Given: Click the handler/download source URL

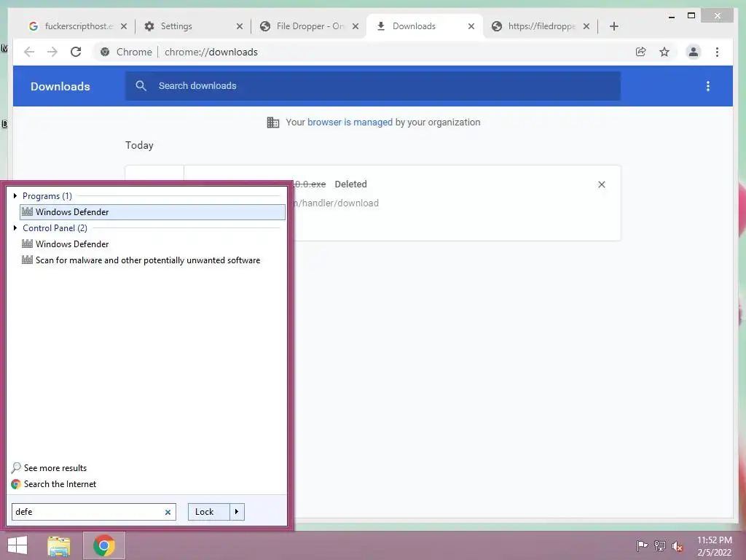Looking at the screenshot, I should 336,203.
